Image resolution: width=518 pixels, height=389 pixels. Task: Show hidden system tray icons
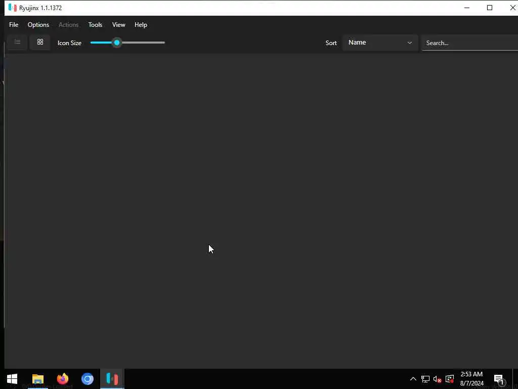(413, 379)
